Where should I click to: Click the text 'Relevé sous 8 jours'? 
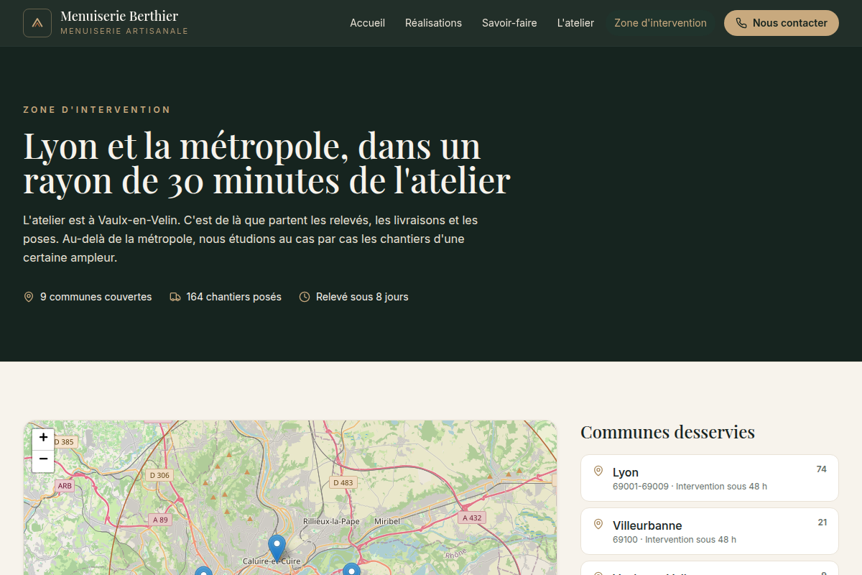point(362,297)
